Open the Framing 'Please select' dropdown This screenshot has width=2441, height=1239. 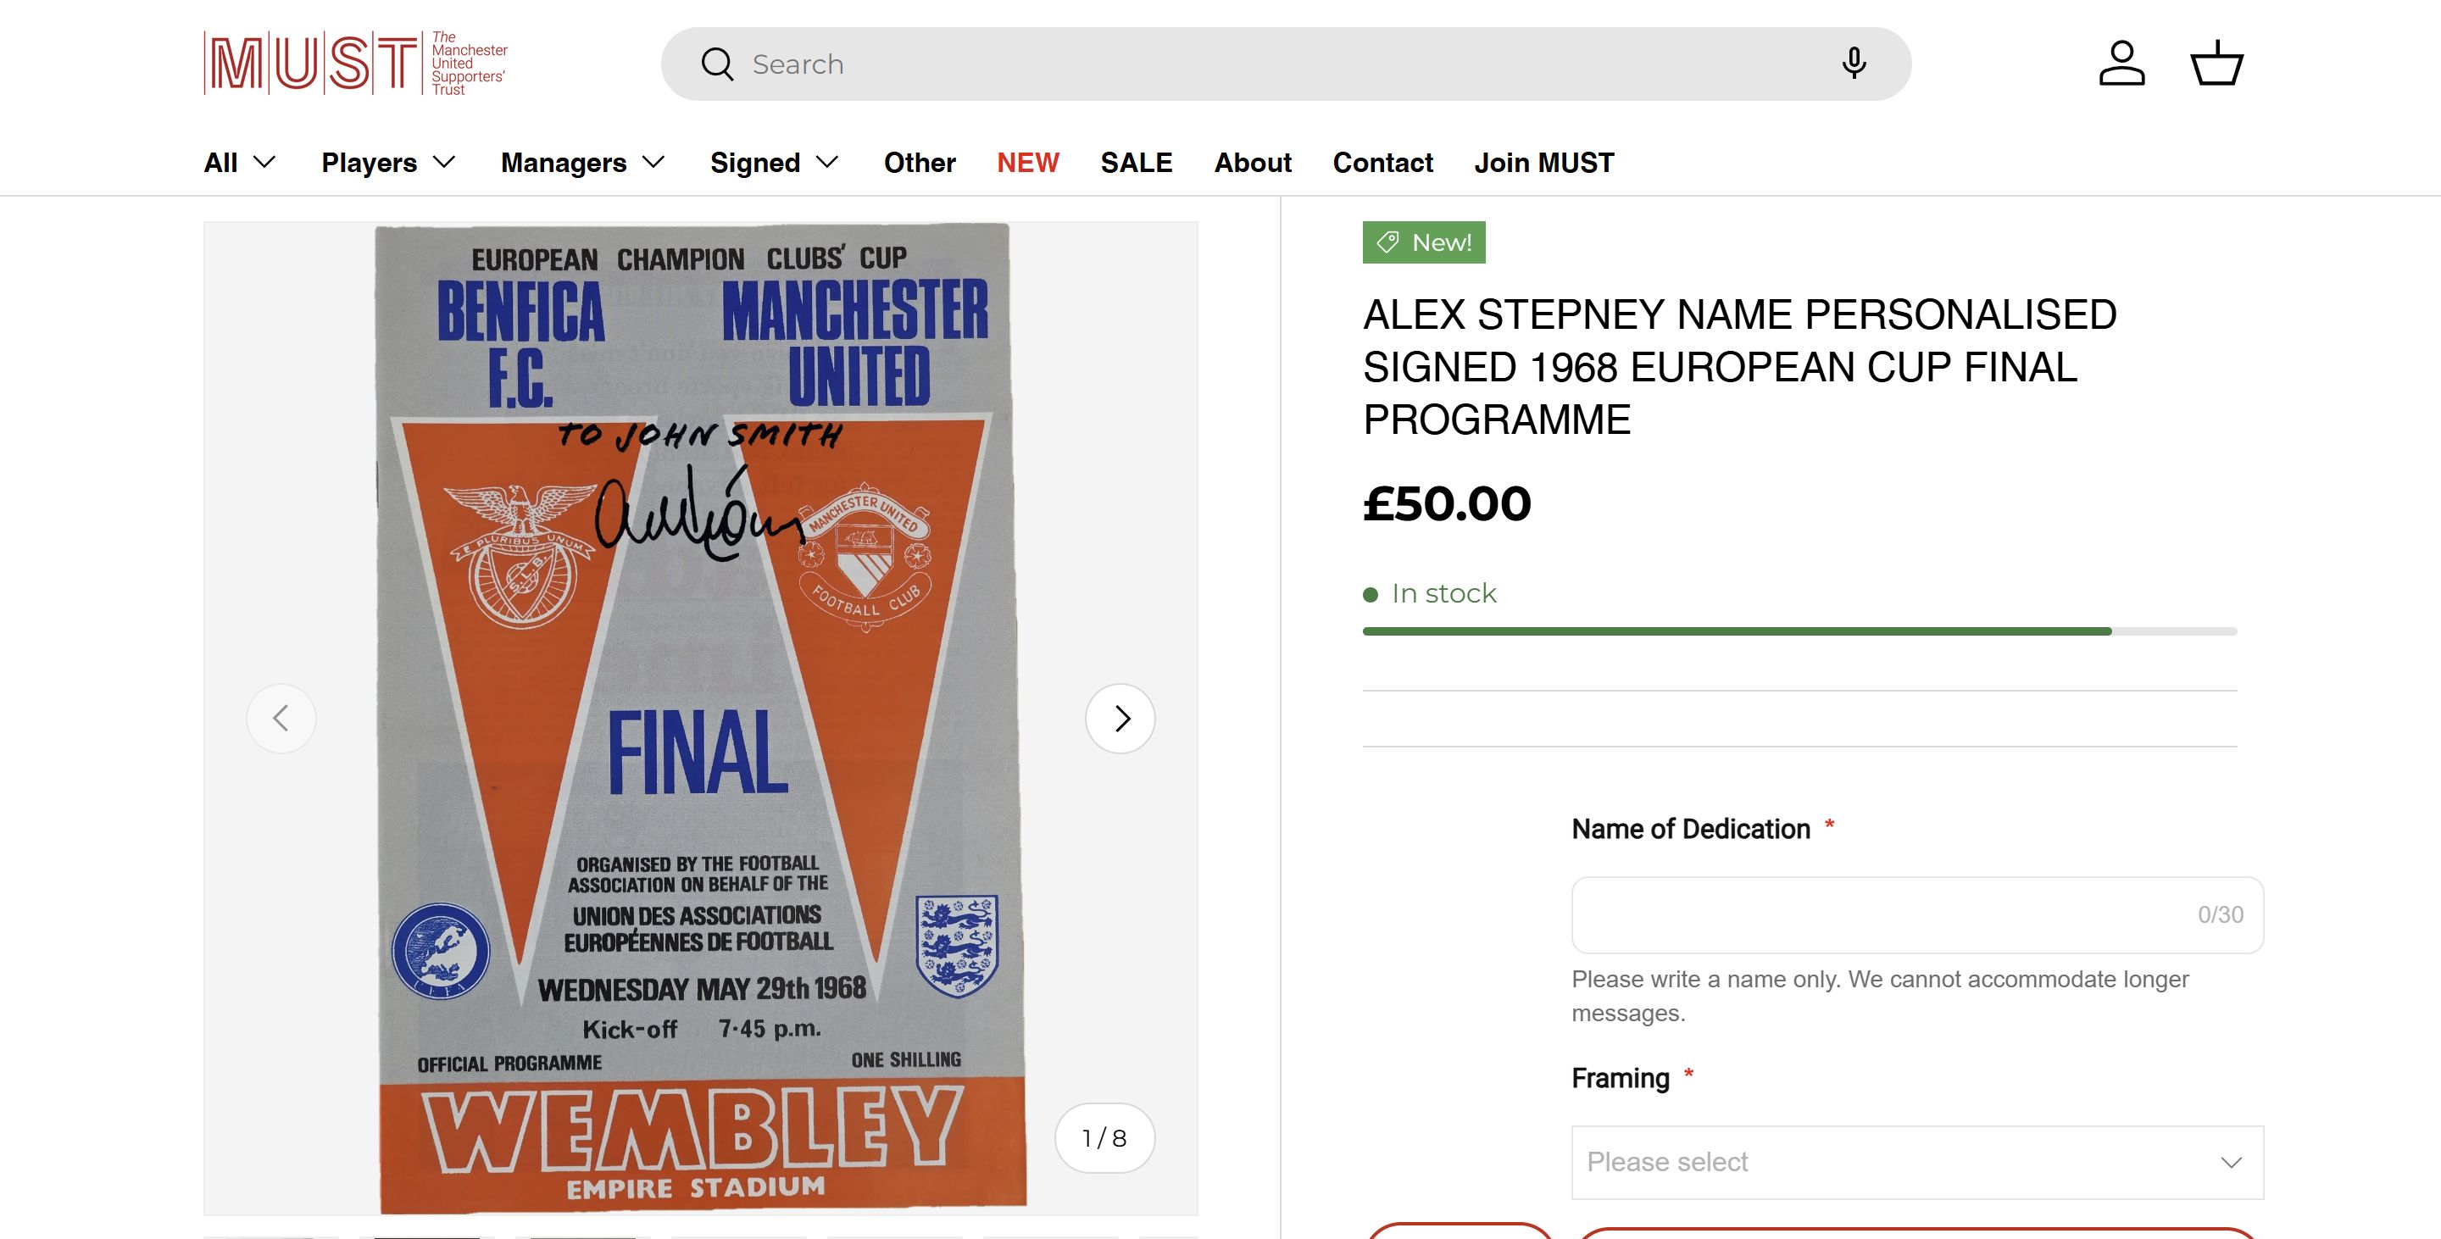click(x=1917, y=1162)
